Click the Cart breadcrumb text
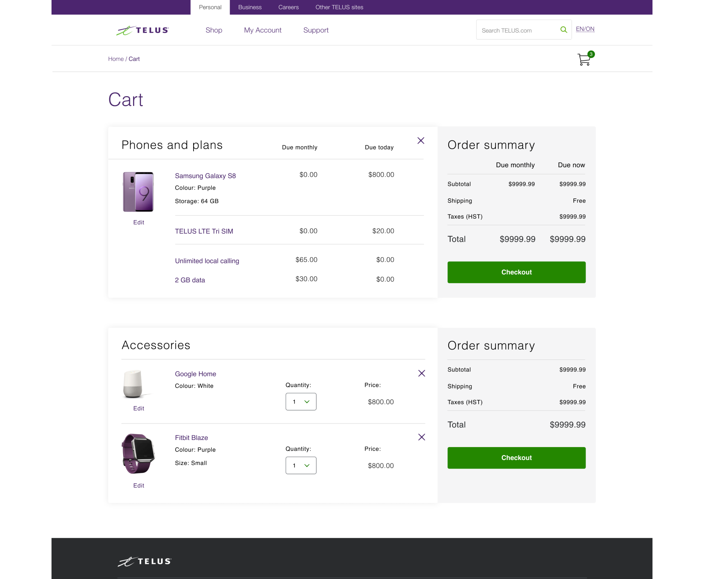This screenshot has height=579, width=704. (x=134, y=59)
